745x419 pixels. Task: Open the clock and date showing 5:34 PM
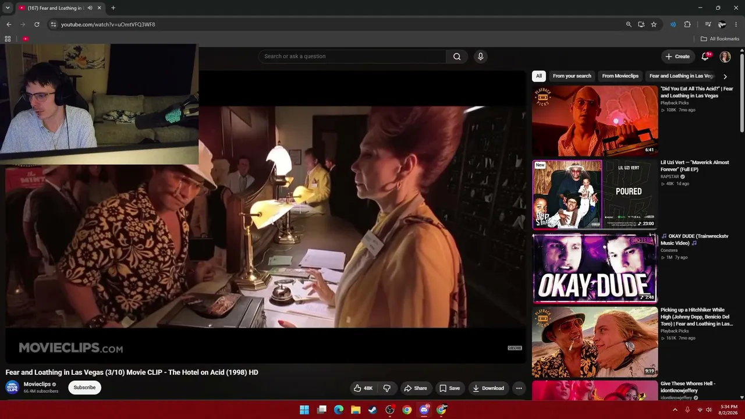(x=728, y=410)
